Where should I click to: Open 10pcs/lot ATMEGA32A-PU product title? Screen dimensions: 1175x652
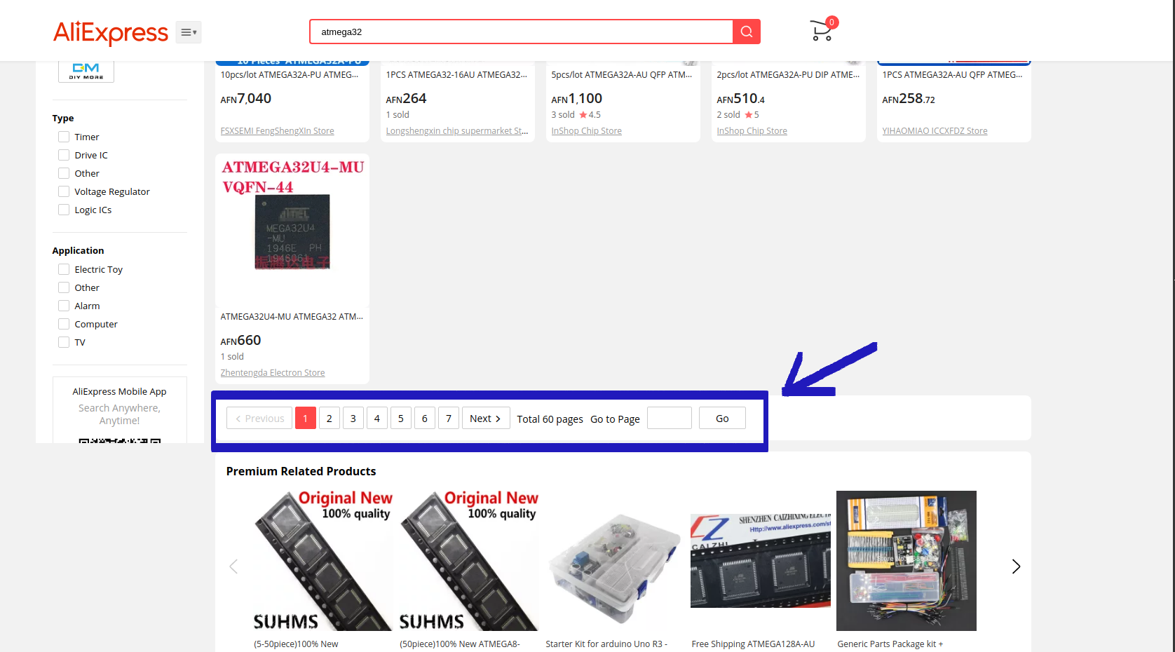(290, 74)
